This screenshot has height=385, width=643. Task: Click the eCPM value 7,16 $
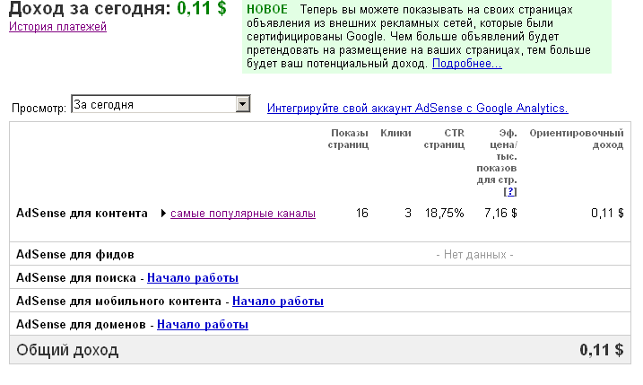(500, 214)
